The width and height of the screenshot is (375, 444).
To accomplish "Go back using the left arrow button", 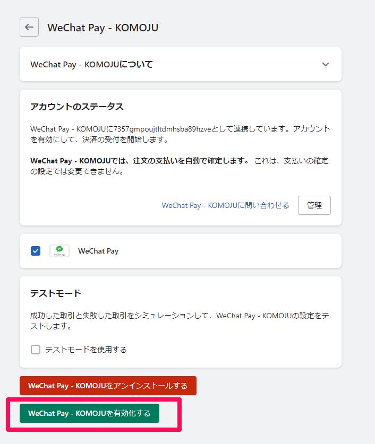I will [x=29, y=27].
